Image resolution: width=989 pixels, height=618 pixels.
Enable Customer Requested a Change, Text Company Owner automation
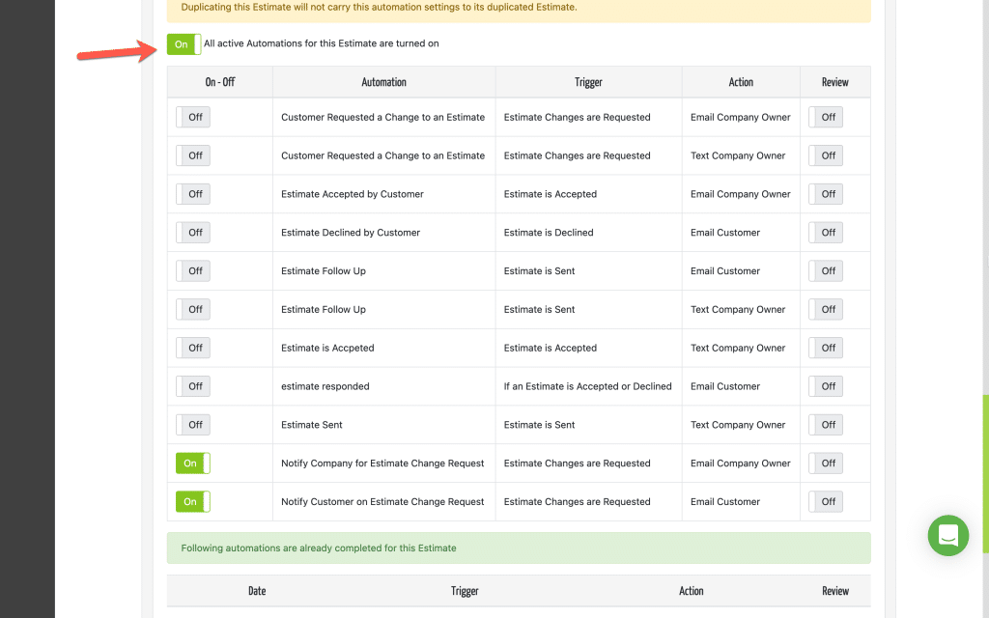(x=193, y=155)
